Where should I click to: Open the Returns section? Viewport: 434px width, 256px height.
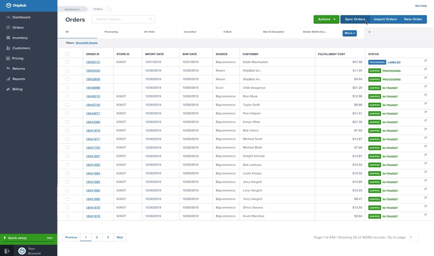(19, 68)
